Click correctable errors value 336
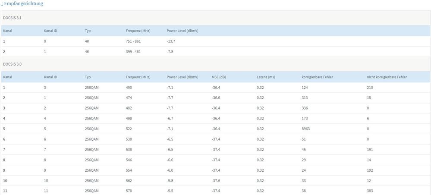The image size is (431, 195). [x=305, y=108]
